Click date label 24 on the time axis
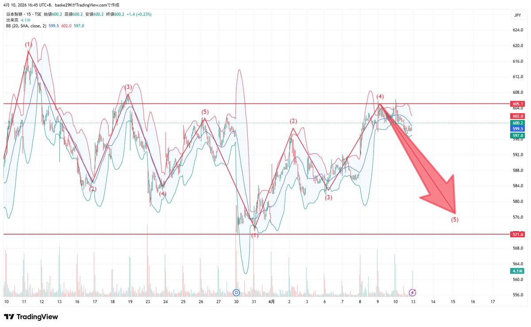The width and height of the screenshot is (531, 327). (x=165, y=302)
